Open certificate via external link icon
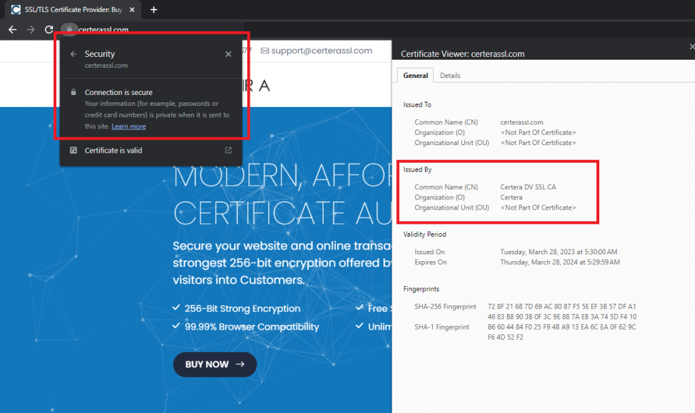Screen dimensions: 695x413 tap(228, 151)
